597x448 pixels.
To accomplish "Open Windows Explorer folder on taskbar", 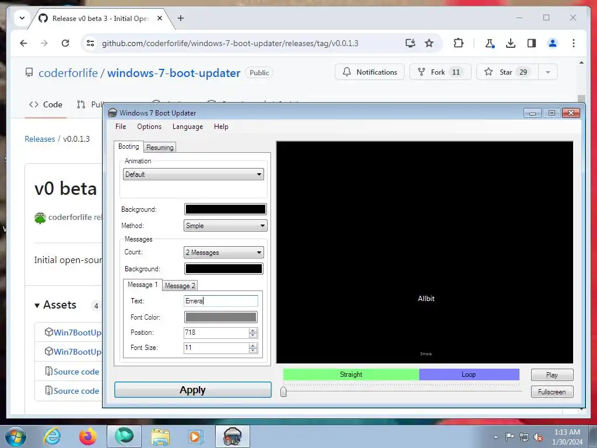I will pyautogui.click(x=160, y=436).
